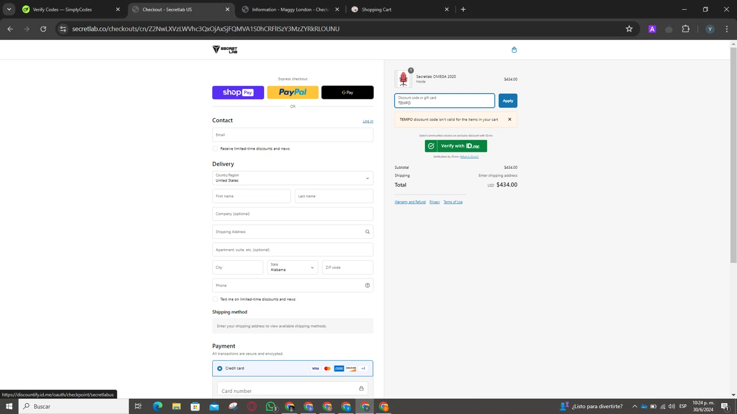Click the page vertical scrollbar
This screenshot has height=414, width=737.
pos(733,156)
